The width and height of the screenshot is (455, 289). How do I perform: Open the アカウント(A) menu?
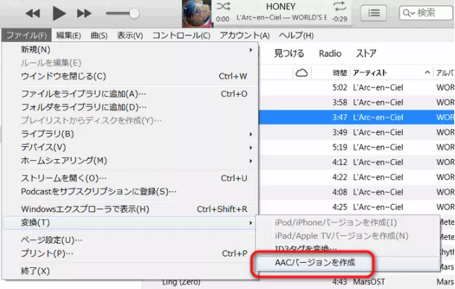click(244, 35)
